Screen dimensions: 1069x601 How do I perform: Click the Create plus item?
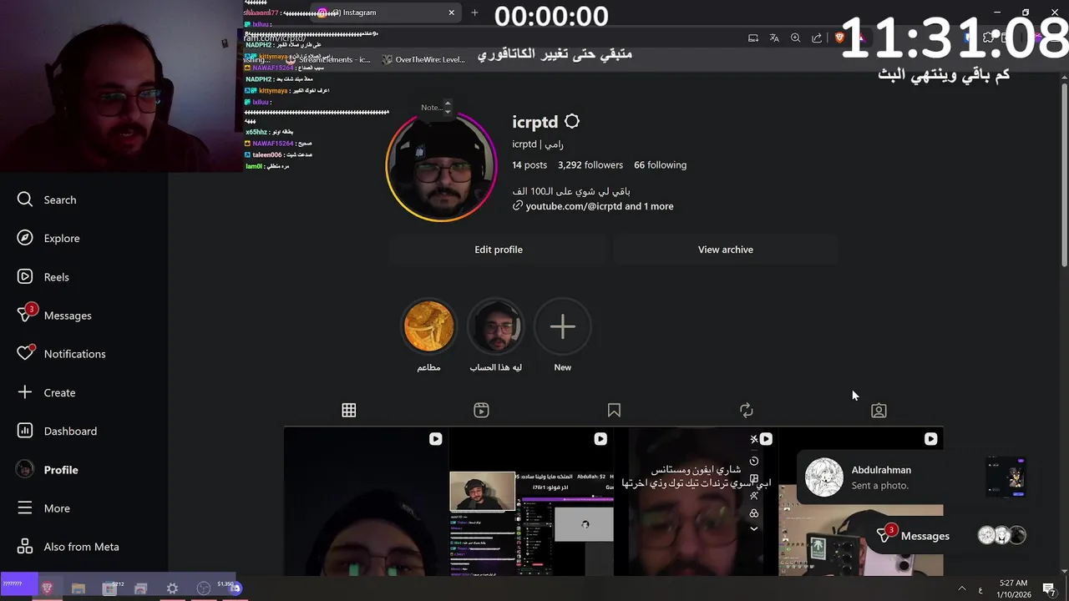pos(47,392)
